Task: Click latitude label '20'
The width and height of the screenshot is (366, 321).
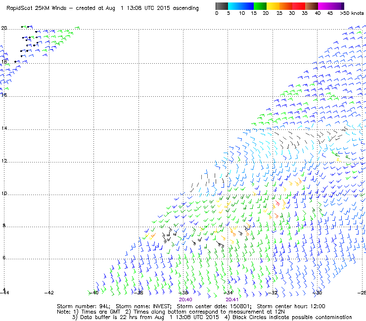Action: point(4,28)
